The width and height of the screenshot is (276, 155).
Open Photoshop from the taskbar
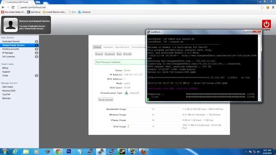69,151
